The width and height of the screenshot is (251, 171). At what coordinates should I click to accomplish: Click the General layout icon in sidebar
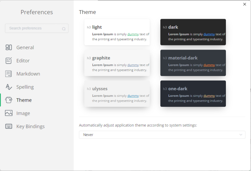[9, 47]
